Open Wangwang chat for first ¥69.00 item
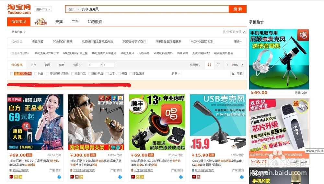The width and height of the screenshot is (324, 184). pyautogui.click(x=59, y=177)
